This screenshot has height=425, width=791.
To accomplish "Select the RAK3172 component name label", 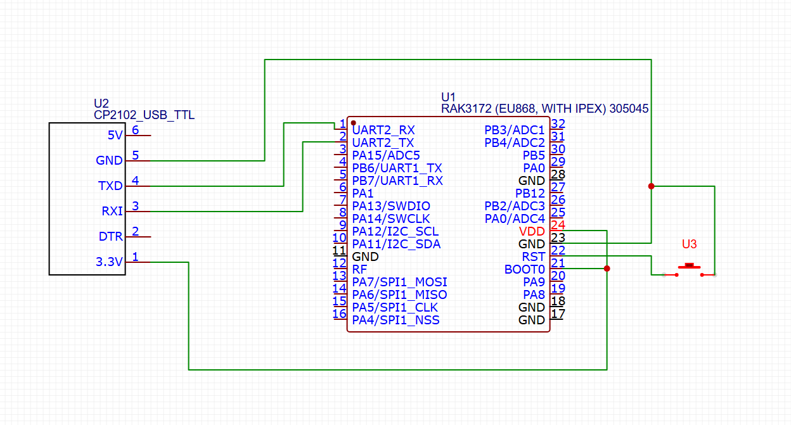I will pos(544,108).
